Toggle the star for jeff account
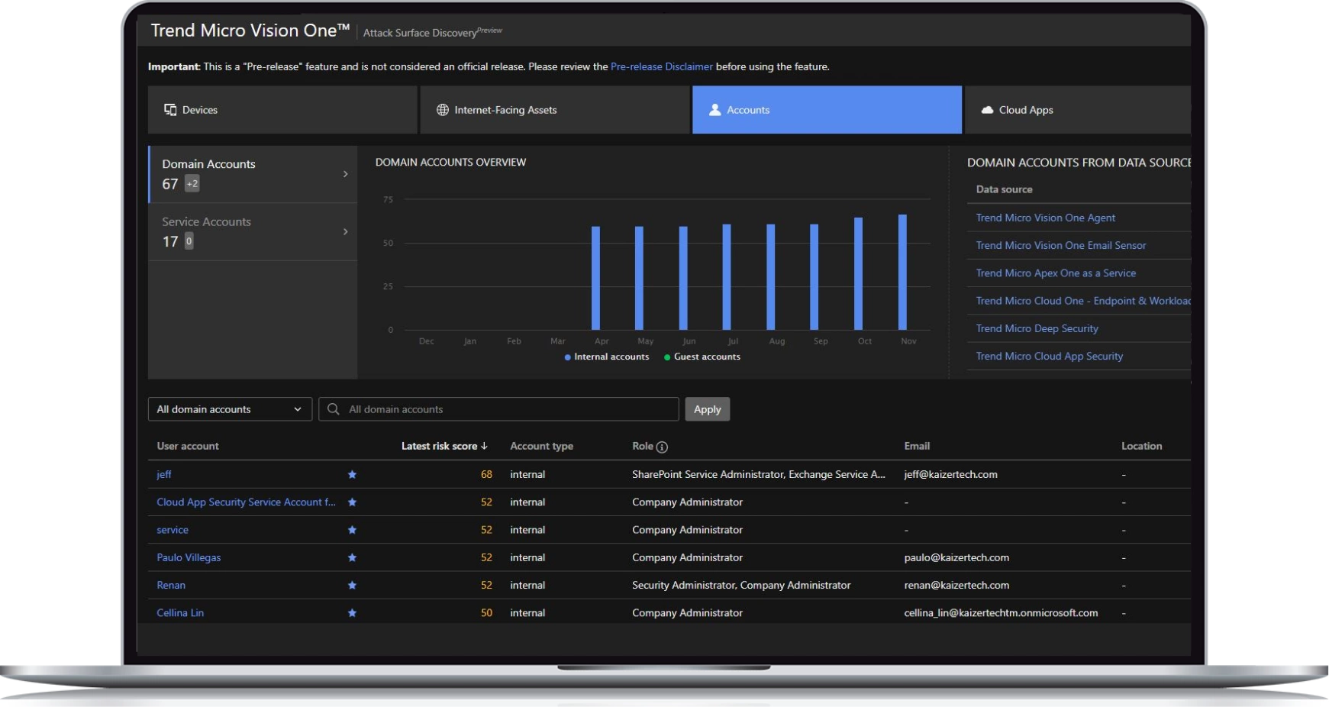The height and width of the screenshot is (707, 1329). pos(352,475)
